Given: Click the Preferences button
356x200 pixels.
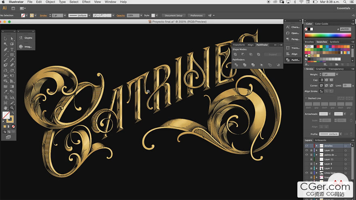Looking at the screenshot, I should click(196, 15).
